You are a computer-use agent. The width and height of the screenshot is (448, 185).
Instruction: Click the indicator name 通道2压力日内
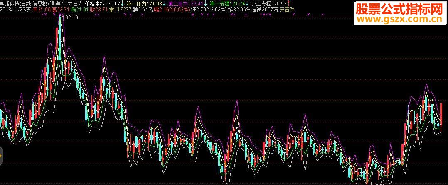click(x=66, y=4)
